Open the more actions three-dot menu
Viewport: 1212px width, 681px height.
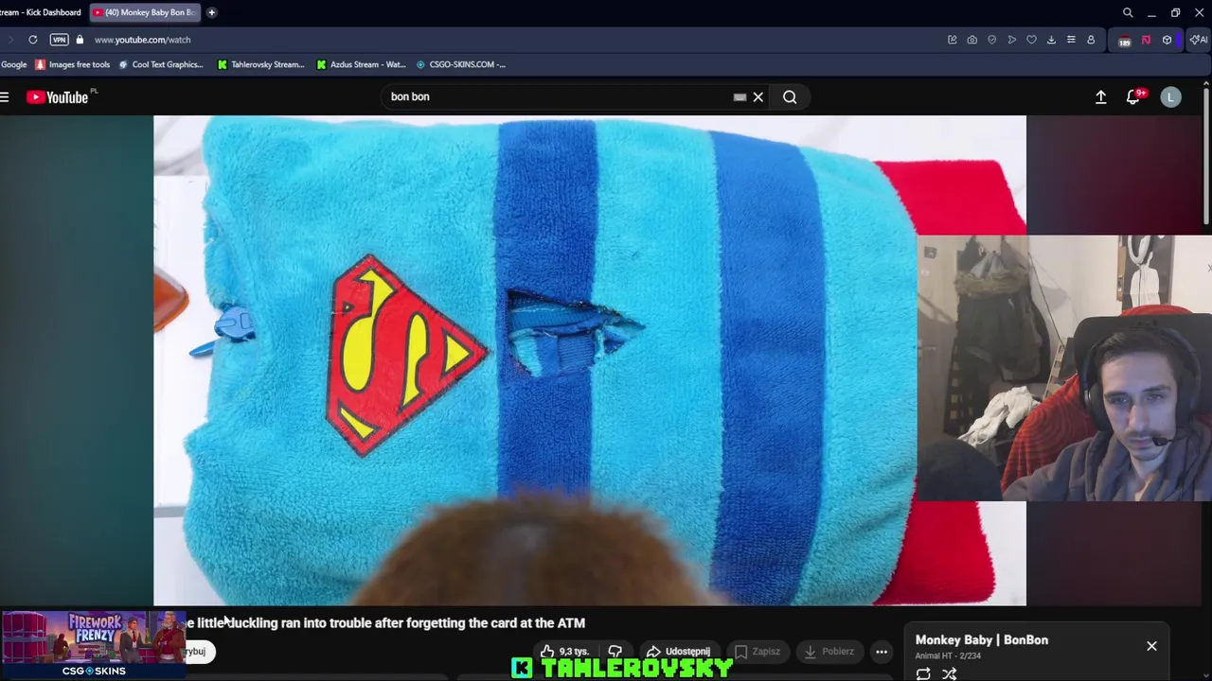[x=882, y=652]
